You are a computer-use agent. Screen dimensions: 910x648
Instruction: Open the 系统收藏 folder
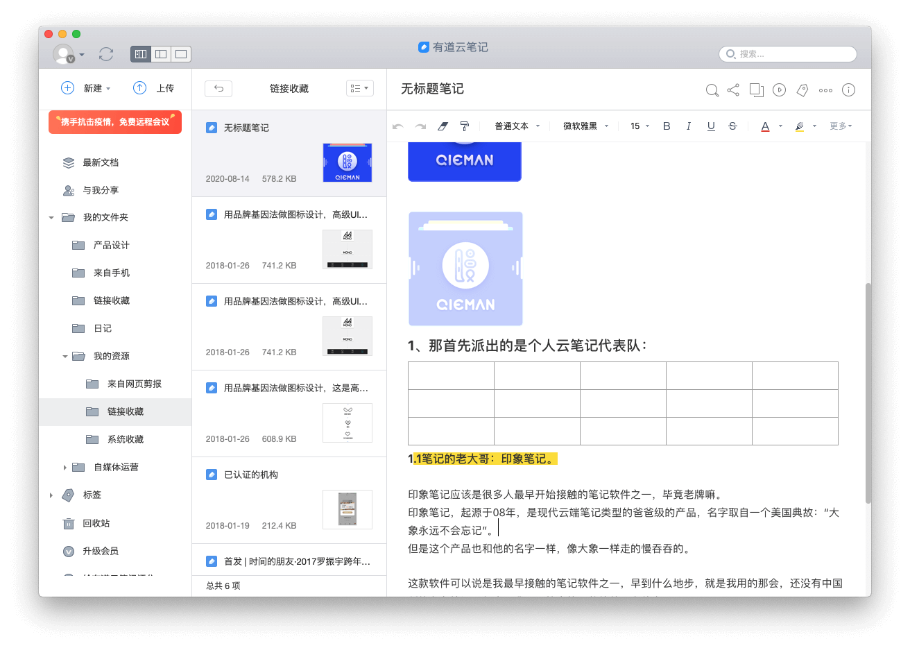click(x=125, y=439)
